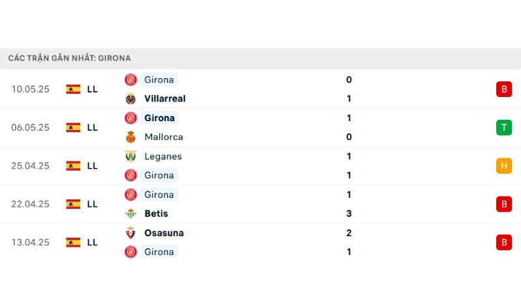This screenshot has height=293, width=521.
Task: Click the Mallorca club crest icon
Action: pyautogui.click(x=131, y=137)
